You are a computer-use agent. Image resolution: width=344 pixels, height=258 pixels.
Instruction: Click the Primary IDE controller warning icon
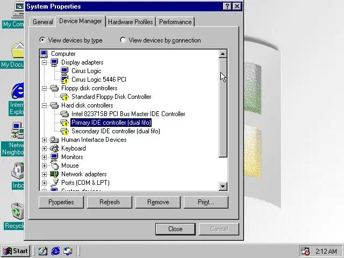(x=64, y=123)
